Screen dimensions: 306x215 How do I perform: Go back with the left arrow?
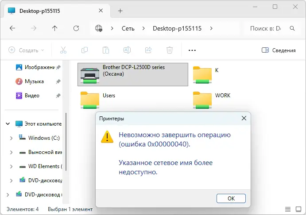[x=12, y=28]
